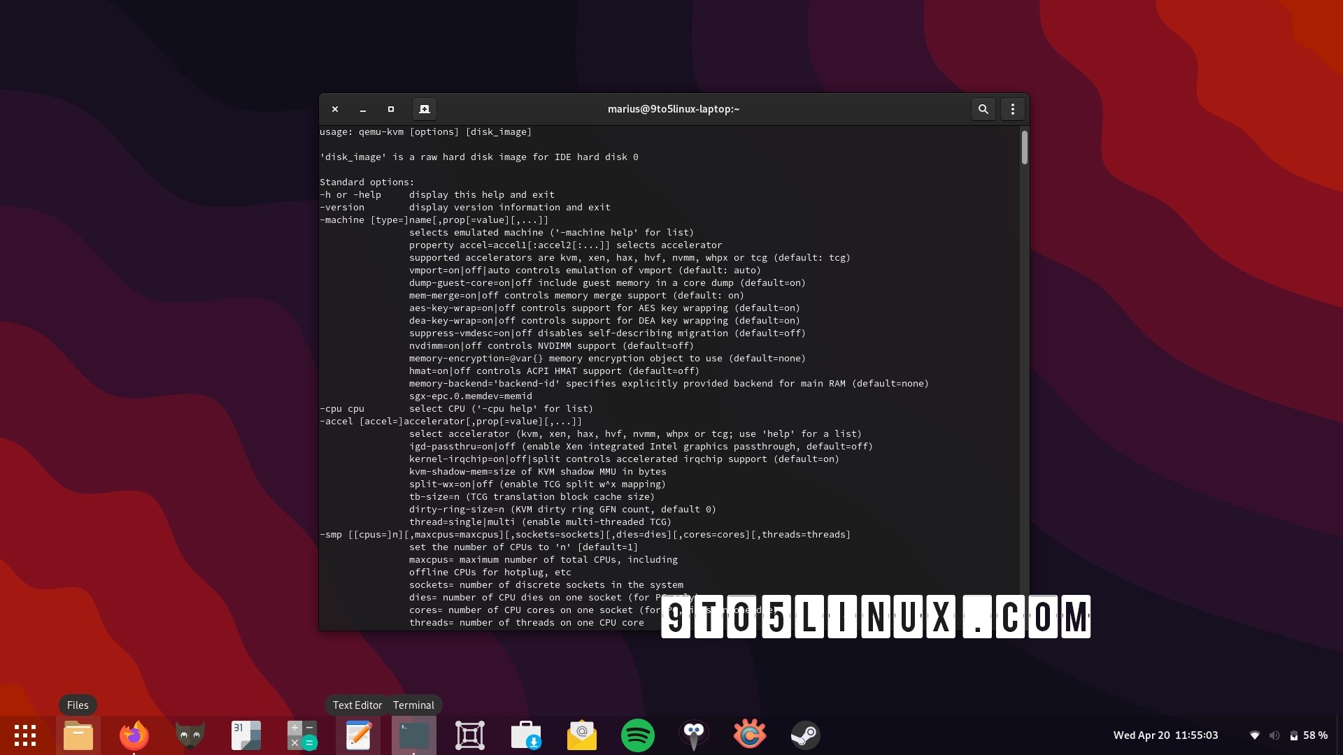Launch Files from the dock
Screen dimensions: 1343x755
point(78,735)
